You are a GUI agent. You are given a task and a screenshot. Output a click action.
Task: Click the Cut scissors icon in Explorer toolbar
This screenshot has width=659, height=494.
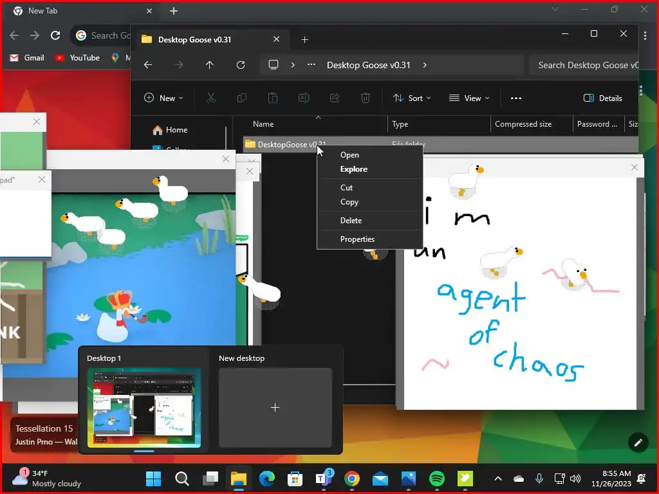point(211,98)
